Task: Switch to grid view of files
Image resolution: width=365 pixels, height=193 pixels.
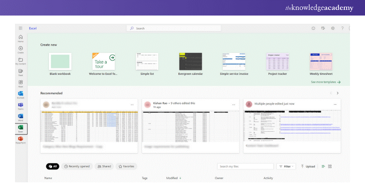Action: coord(330,166)
